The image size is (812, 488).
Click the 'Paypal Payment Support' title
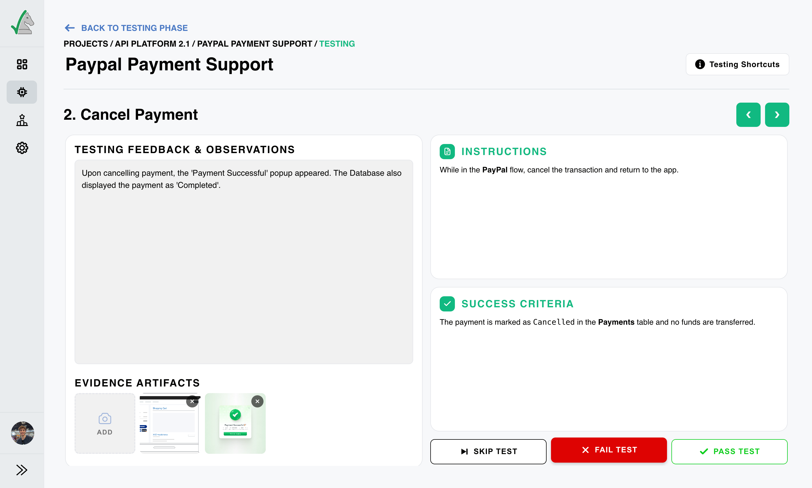click(169, 65)
